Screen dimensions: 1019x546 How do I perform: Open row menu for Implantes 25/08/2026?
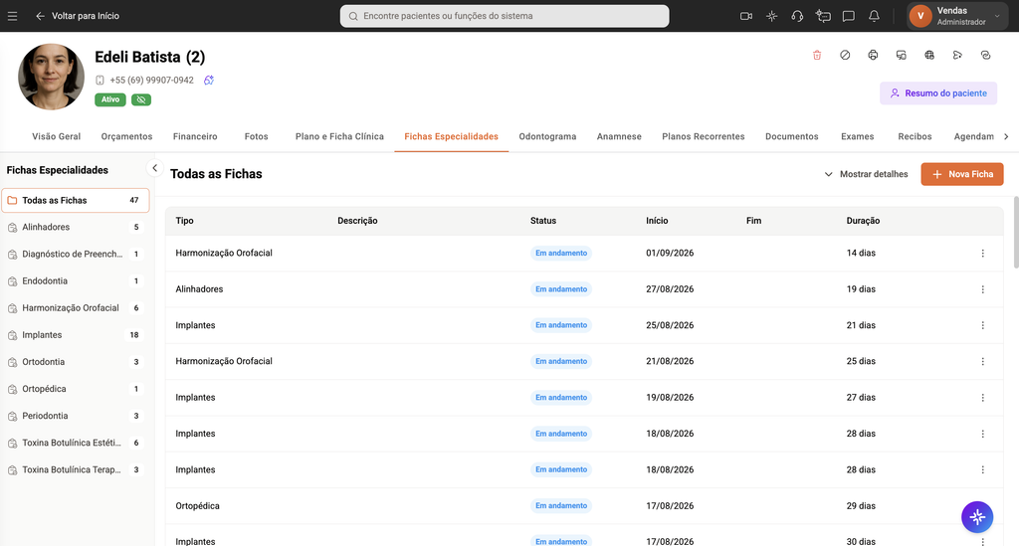(982, 325)
